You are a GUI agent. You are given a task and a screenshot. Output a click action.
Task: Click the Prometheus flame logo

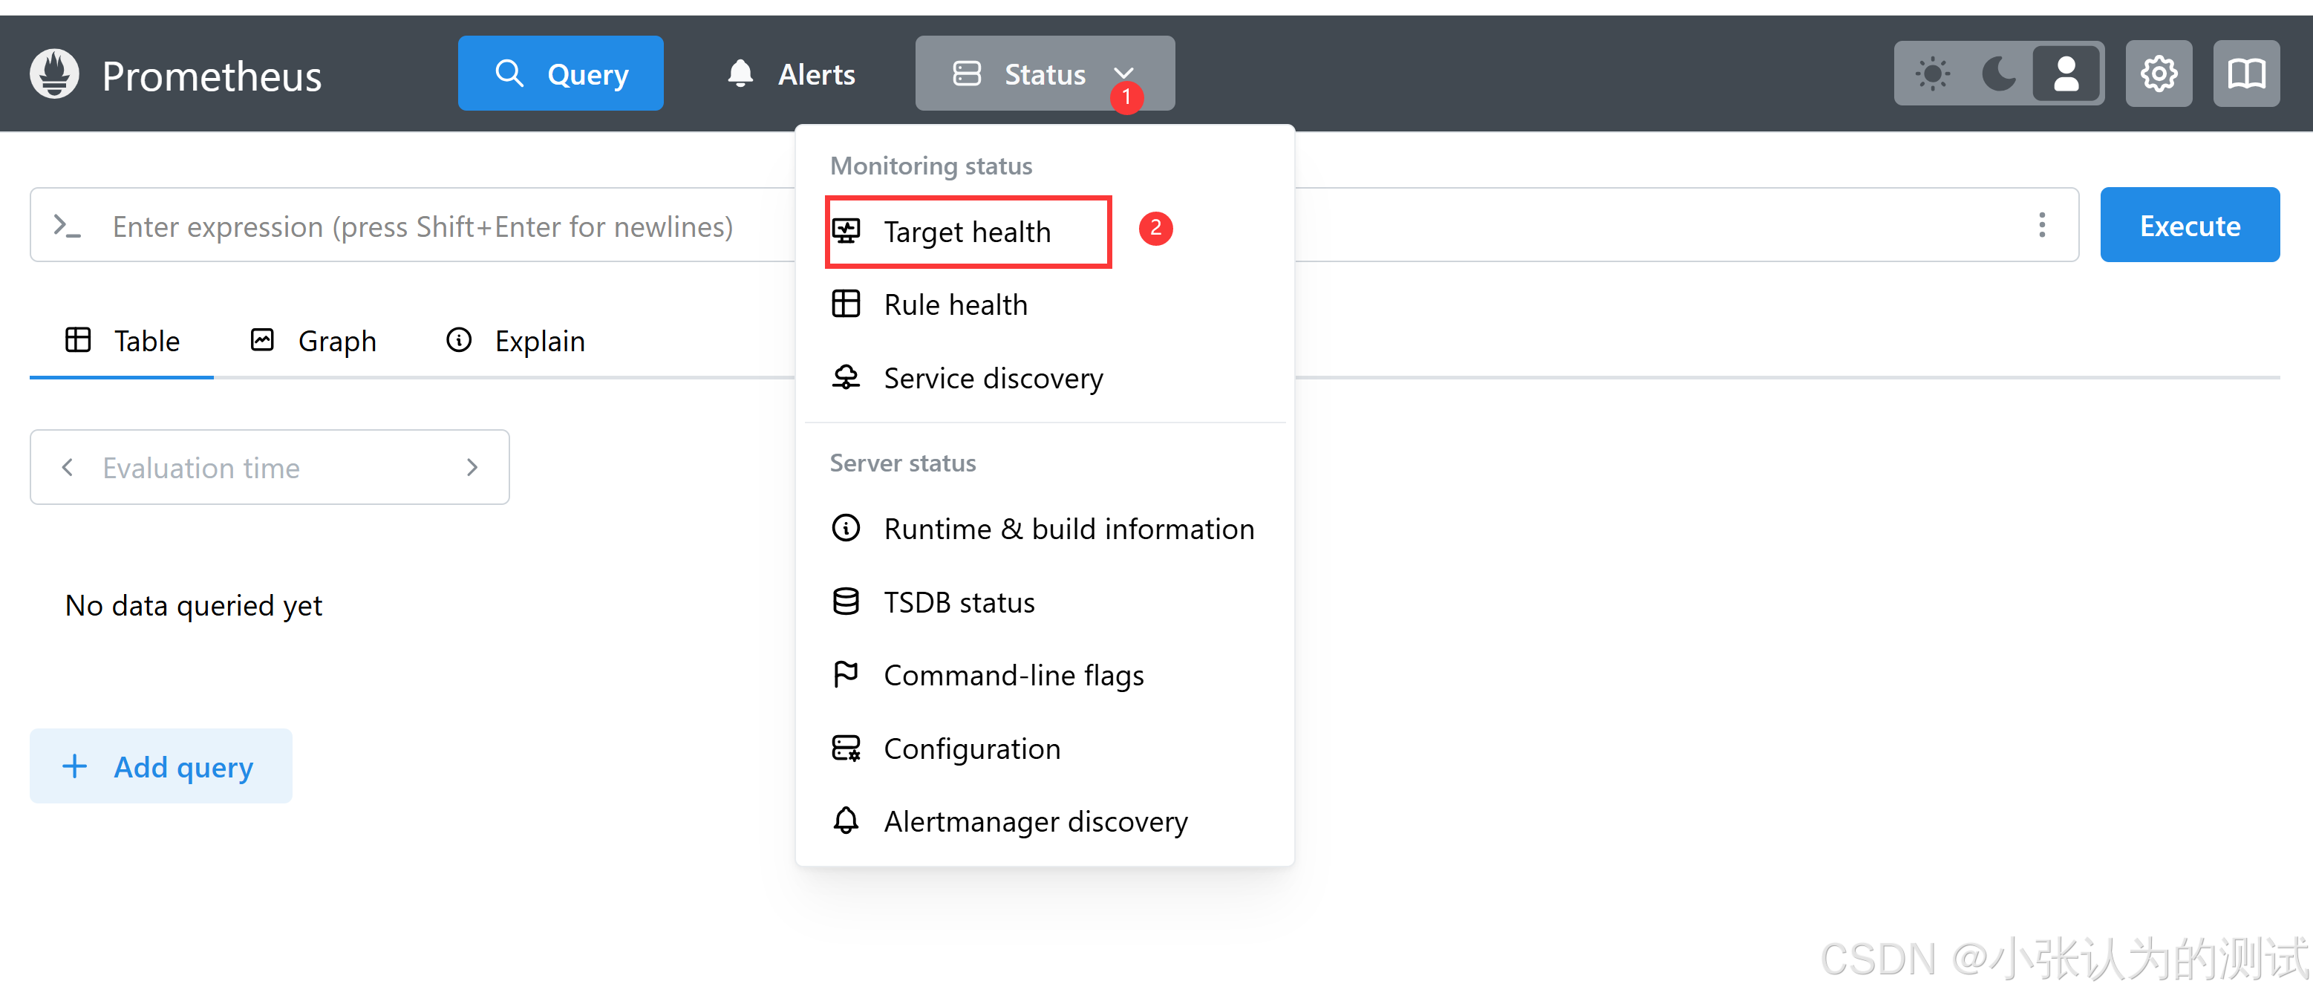tap(54, 74)
